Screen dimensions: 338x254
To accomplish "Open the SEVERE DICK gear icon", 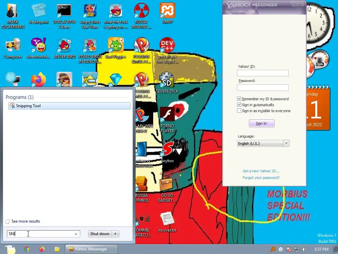I will (x=167, y=83).
